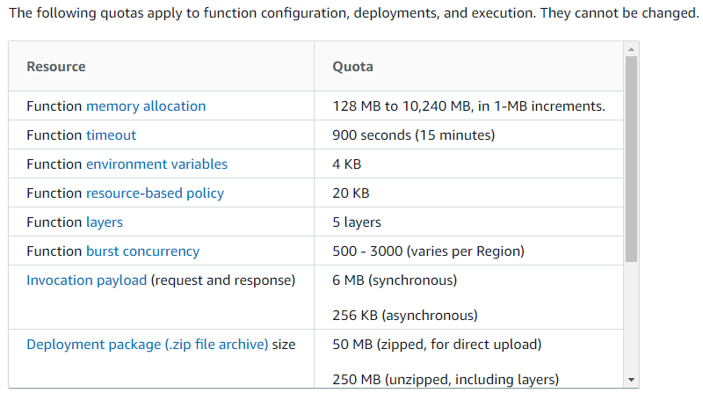The image size is (703, 393).
Task: Select the '(request and response)' text
Action: tap(223, 280)
